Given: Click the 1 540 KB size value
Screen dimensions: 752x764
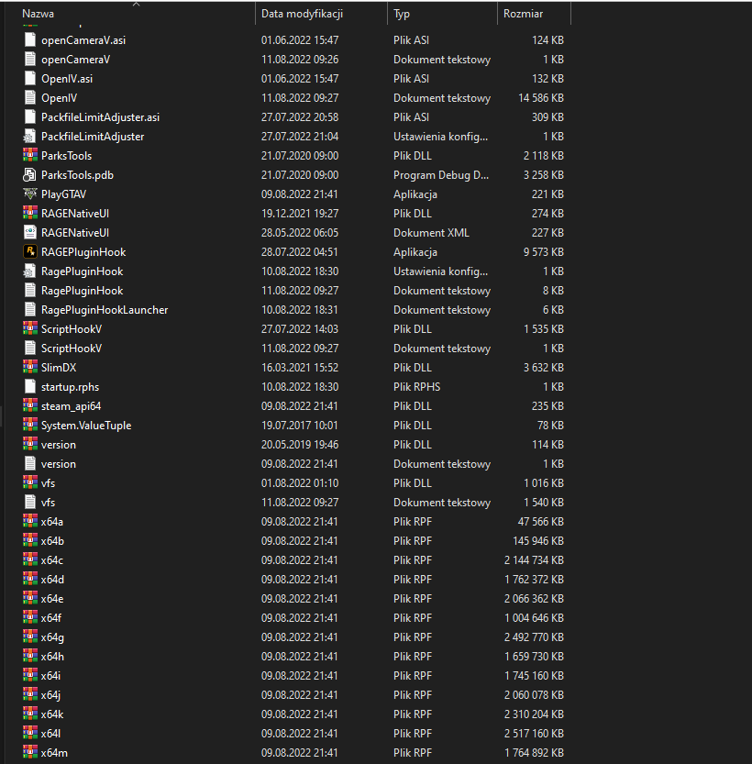Looking at the screenshot, I should coord(544,503).
